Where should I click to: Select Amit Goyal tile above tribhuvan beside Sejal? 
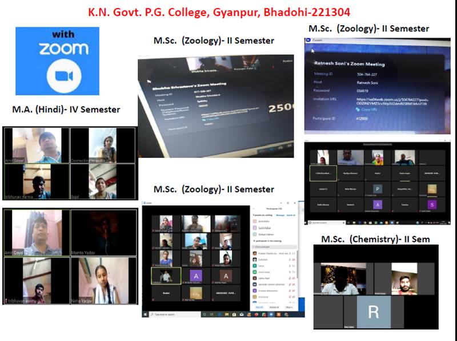[x=37, y=145]
